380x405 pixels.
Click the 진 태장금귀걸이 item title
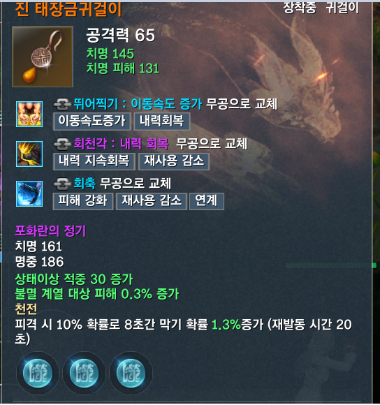[x=68, y=10]
